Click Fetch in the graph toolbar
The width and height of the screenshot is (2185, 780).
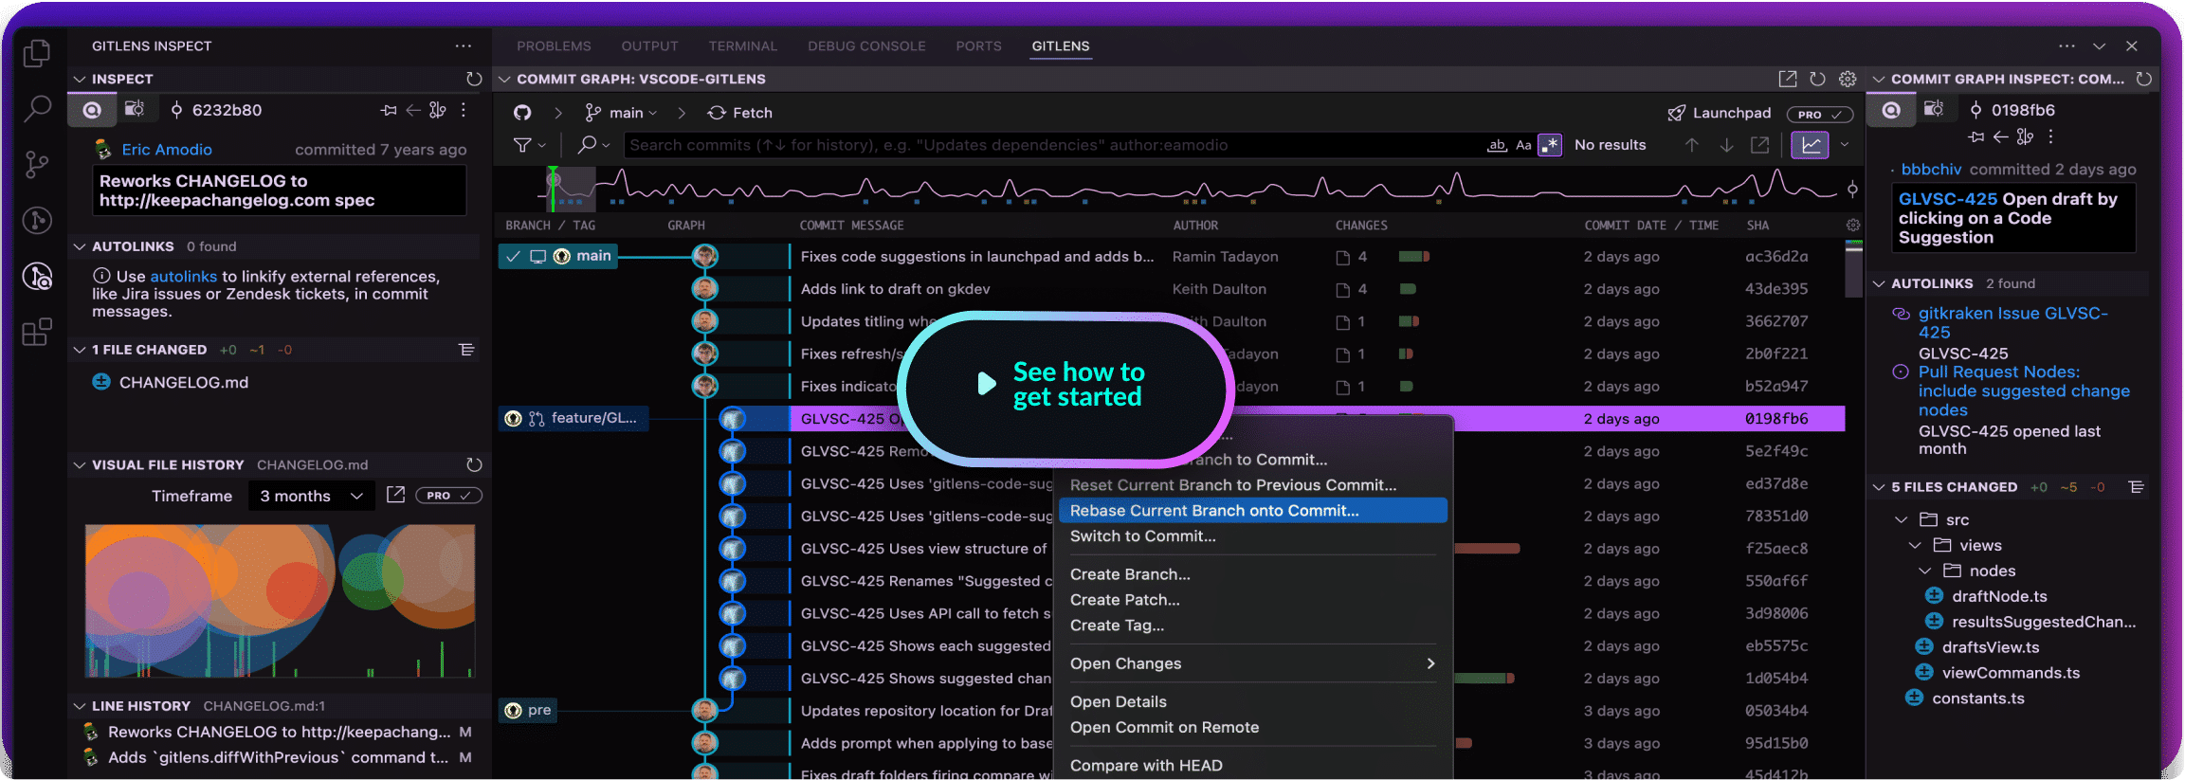[739, 113]
